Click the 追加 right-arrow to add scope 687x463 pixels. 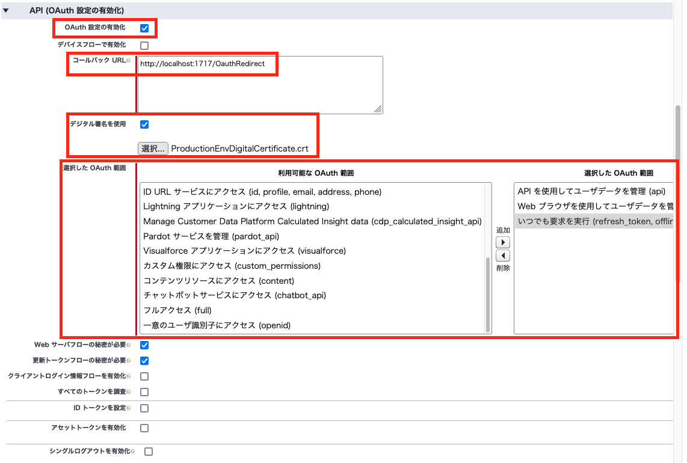(502, 242)
